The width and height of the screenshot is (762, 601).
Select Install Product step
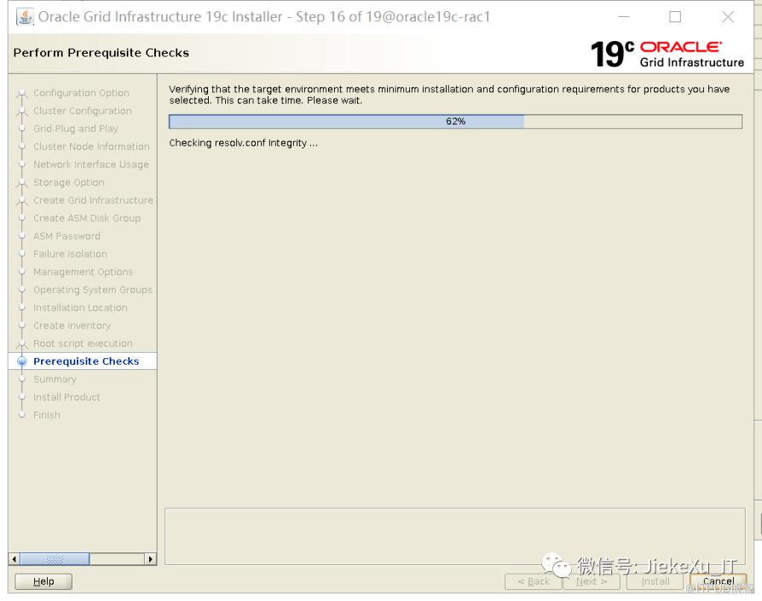pos(67,397)
